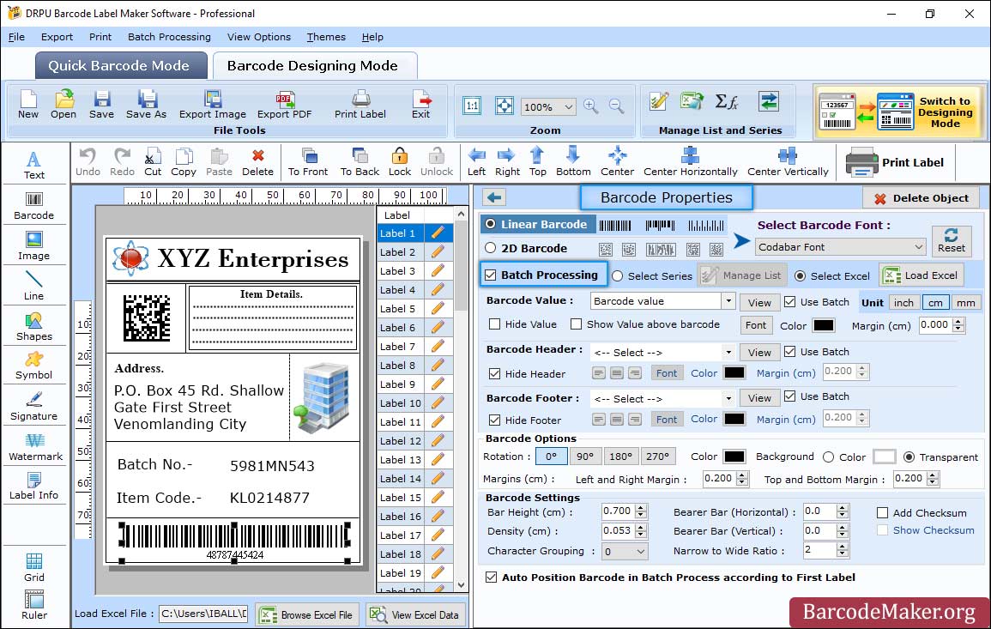Image resolution: width=991 pixels, height=629 pixels.
Task: Select the Transparent background radio button
Action: coord(909,457)
